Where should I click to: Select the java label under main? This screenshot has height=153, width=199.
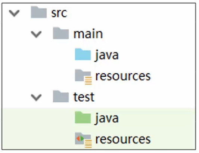click(x=107, y=55)
